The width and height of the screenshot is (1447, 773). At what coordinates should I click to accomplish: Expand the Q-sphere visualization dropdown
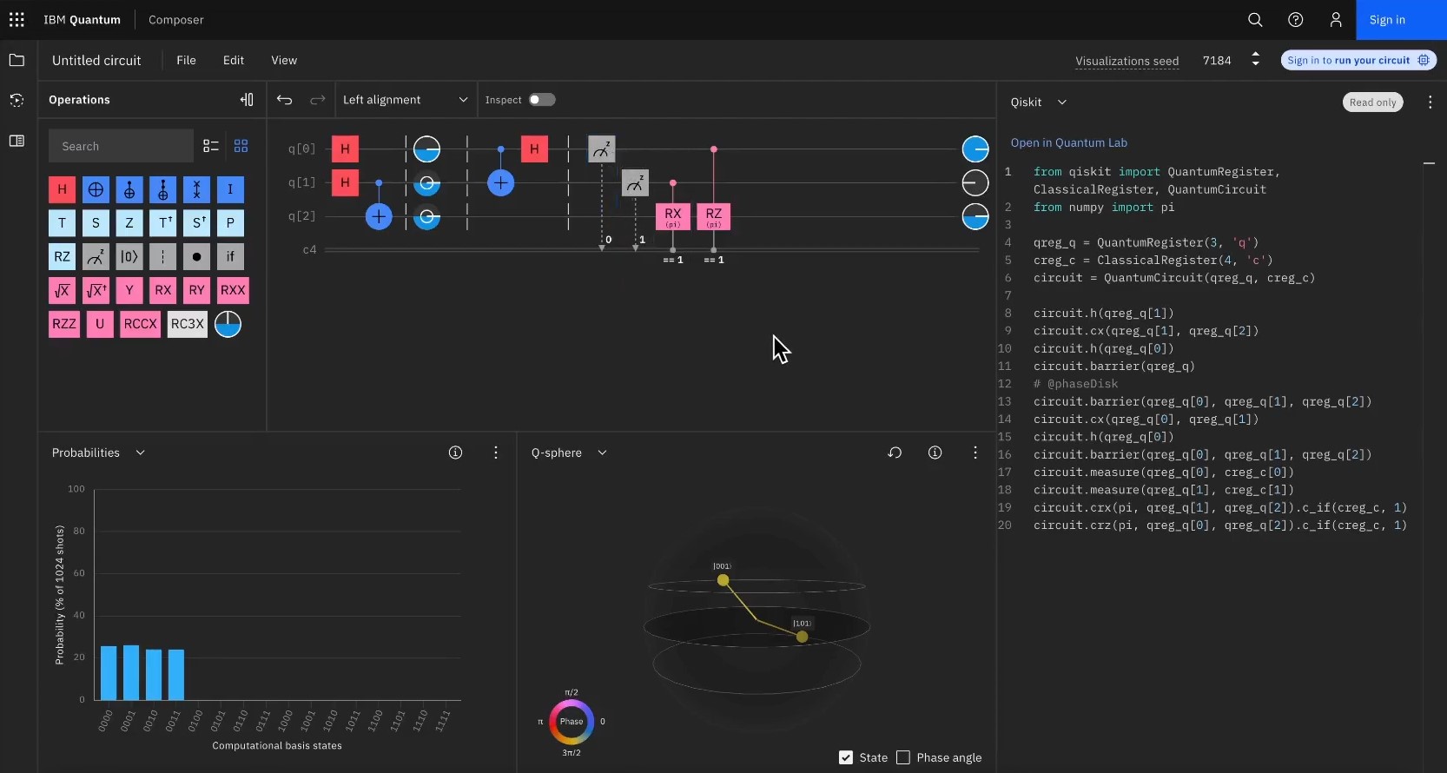tap(569, 453)
